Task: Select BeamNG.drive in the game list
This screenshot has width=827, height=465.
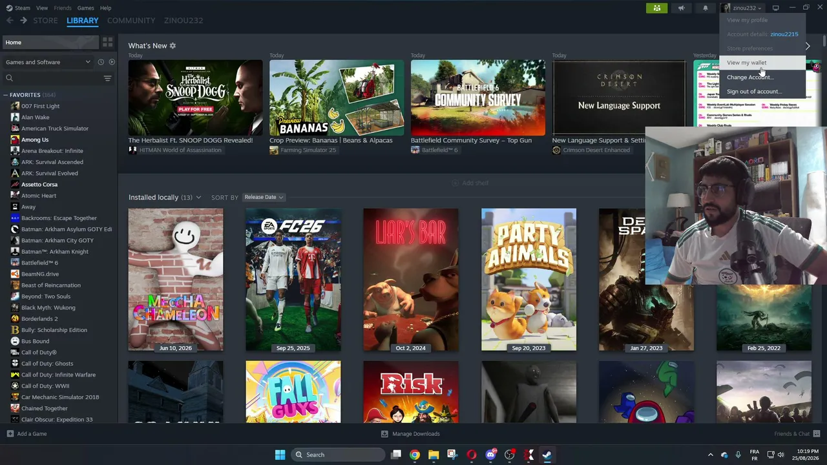Action: [40, 274]
